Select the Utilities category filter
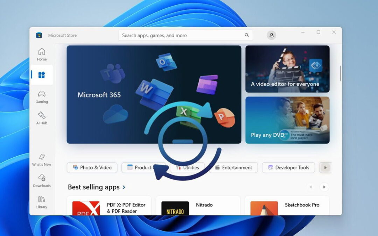Viewport: 378px width, 236px height. coord(188,167)
